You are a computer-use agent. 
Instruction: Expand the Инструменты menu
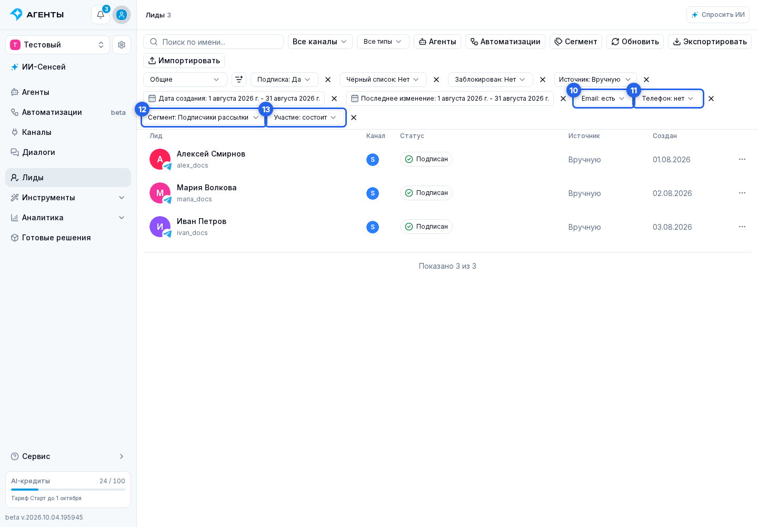pyautogui.click(x=68, y=198)
